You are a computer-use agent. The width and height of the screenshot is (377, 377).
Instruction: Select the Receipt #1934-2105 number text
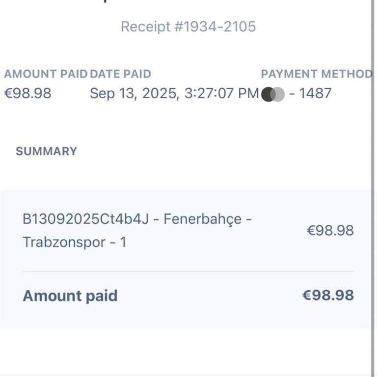(188, 27)
